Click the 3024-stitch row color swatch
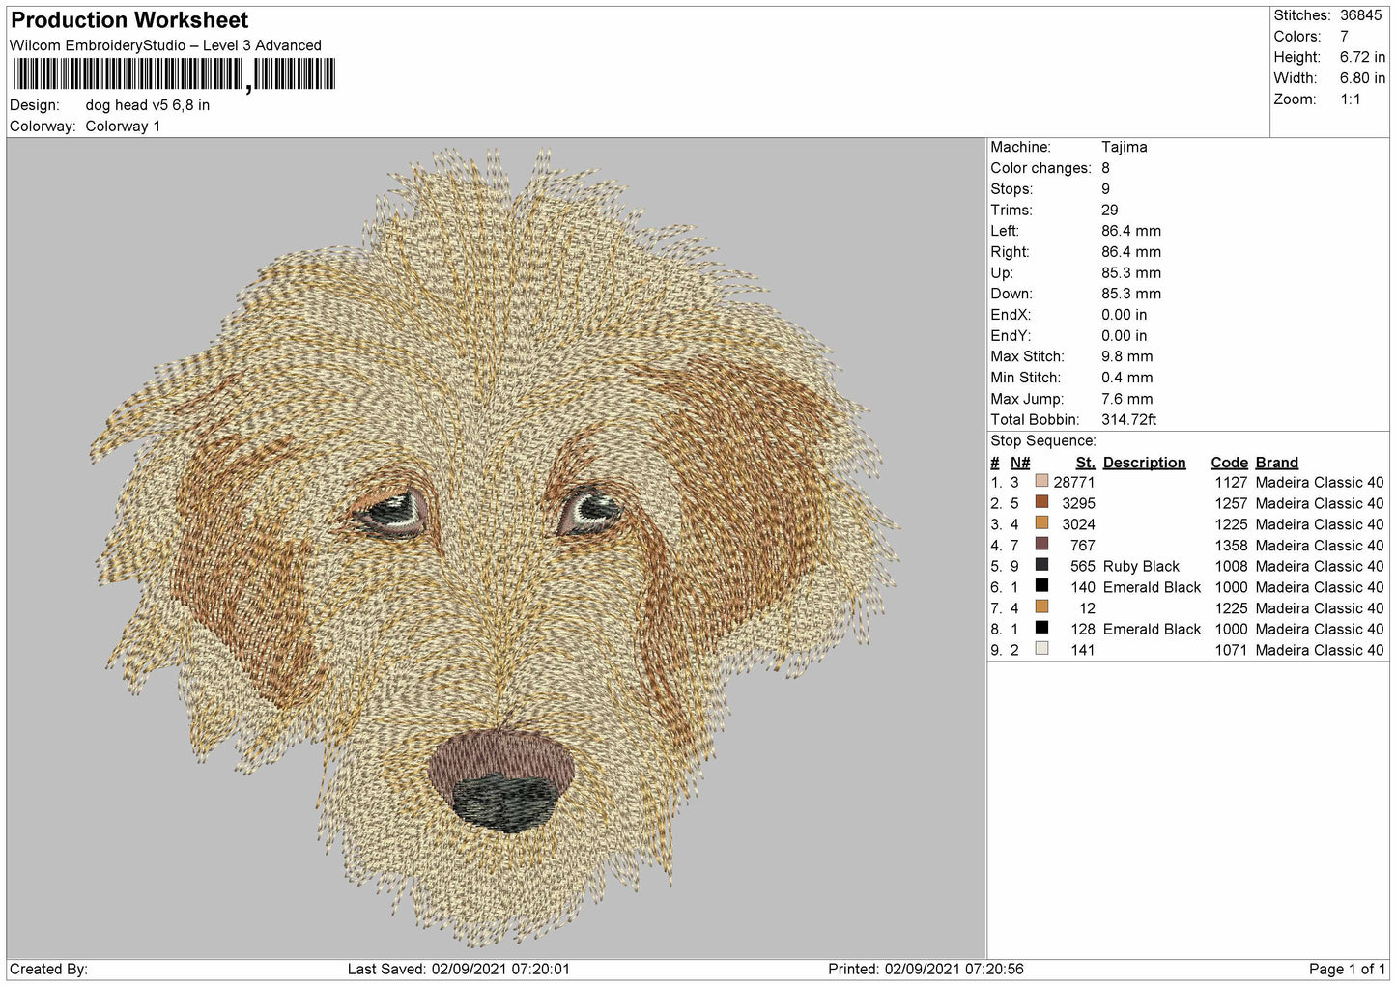1396x986 pixels. [1041, 523]
